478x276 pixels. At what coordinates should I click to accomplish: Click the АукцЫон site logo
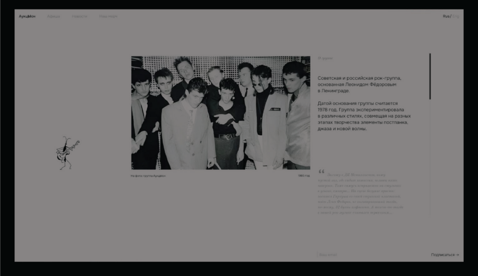coord(27,16)
